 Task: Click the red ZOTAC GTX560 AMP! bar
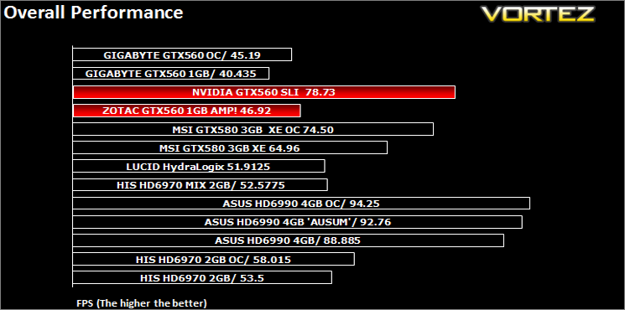pos(187,111)
